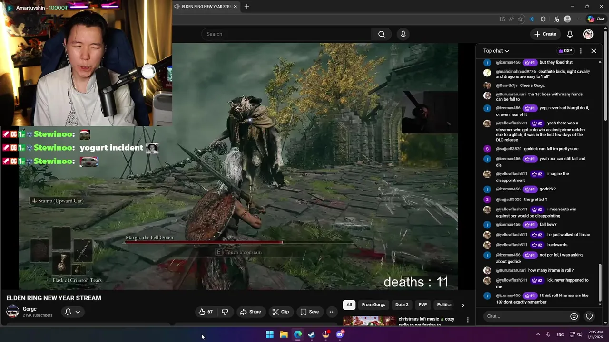This screenshot has height=342, width=609.
Task: Toggle Gorgc channel notification bell
Action: [72, 312]
